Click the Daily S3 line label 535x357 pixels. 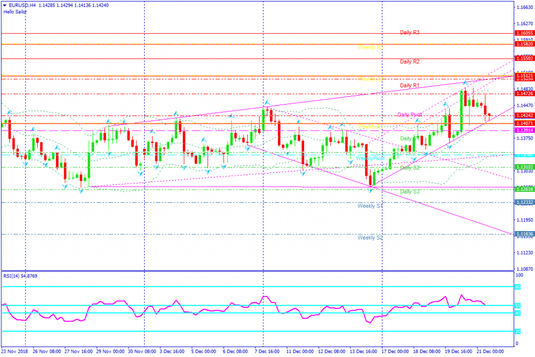point(410,191)
